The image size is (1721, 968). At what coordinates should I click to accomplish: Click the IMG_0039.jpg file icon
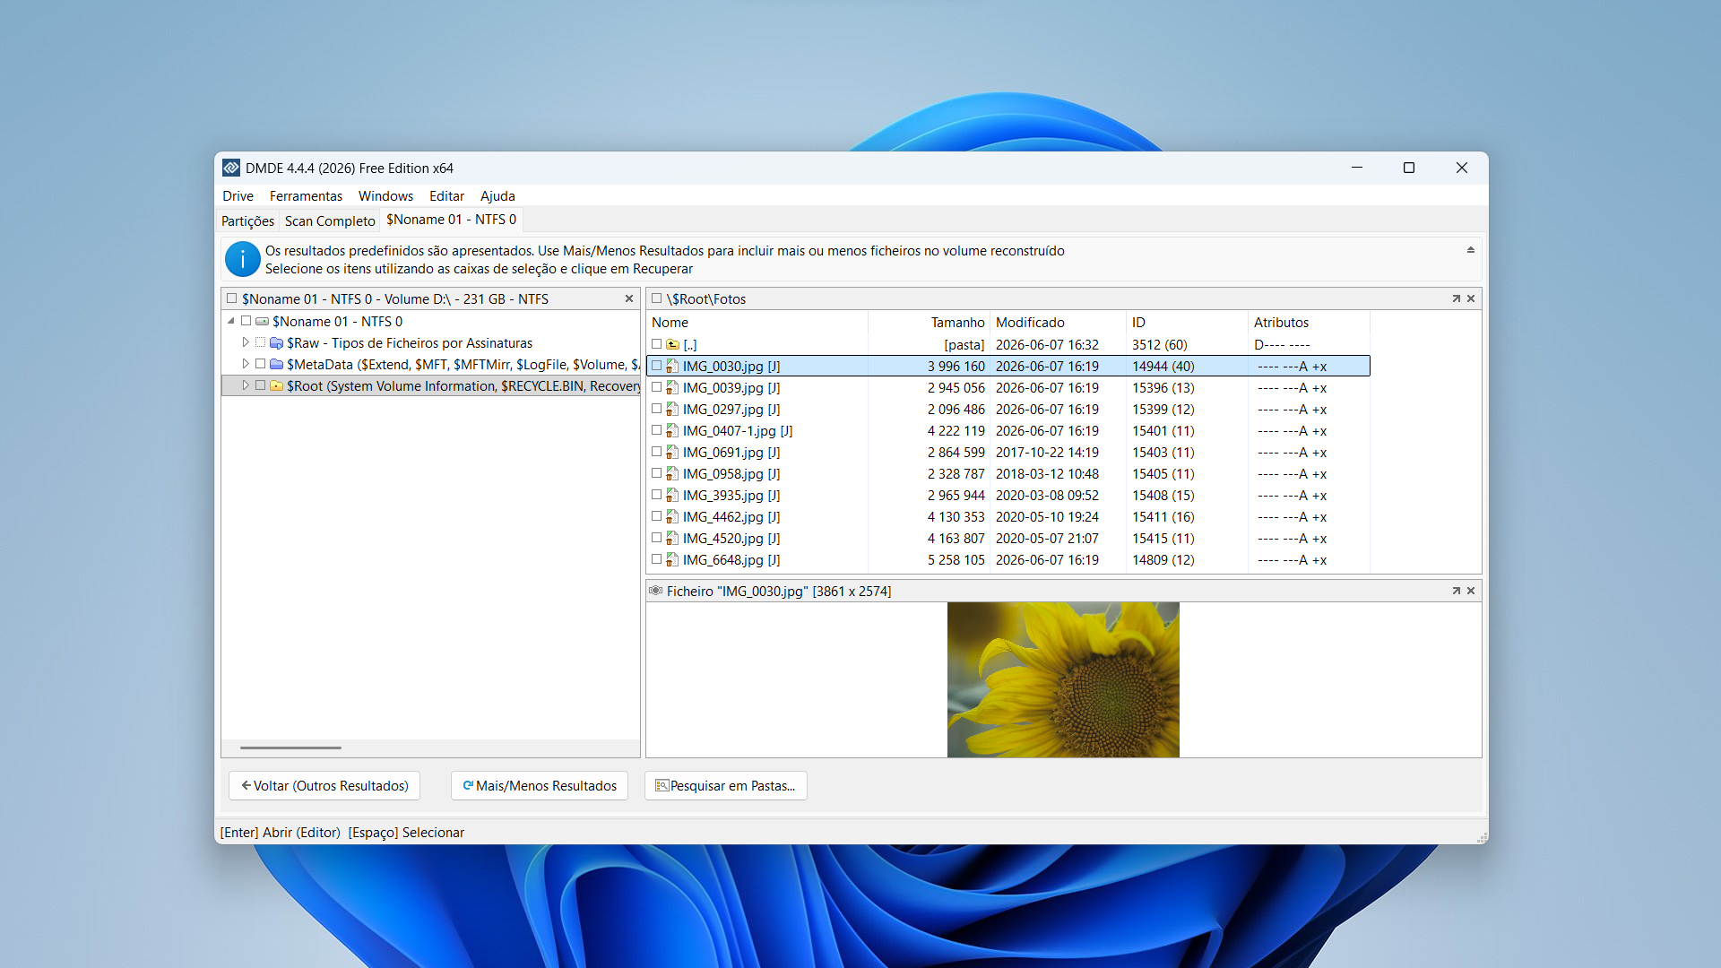[x=672, y=387]
